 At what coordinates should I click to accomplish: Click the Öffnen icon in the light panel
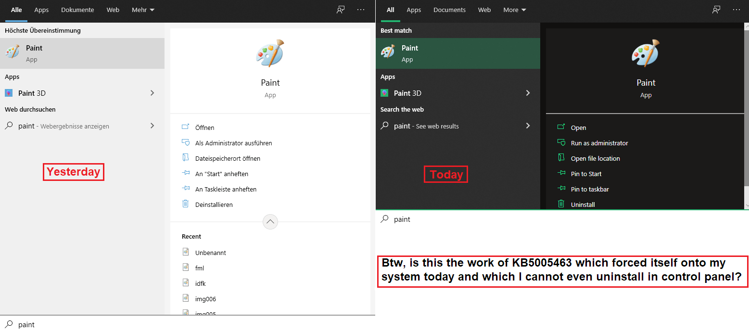point(186,127)
